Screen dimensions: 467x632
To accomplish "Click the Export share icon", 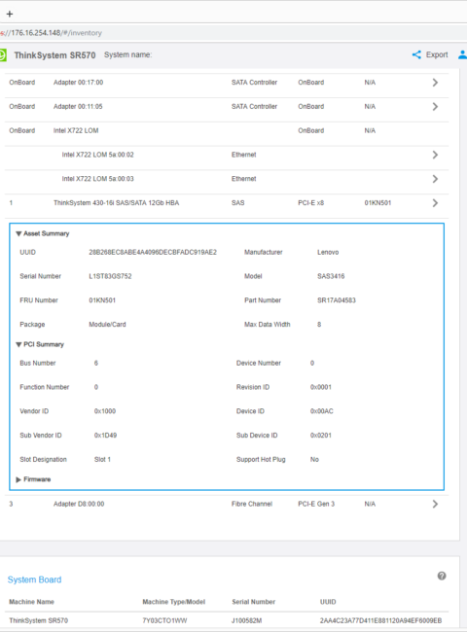I will coord(416,54).
